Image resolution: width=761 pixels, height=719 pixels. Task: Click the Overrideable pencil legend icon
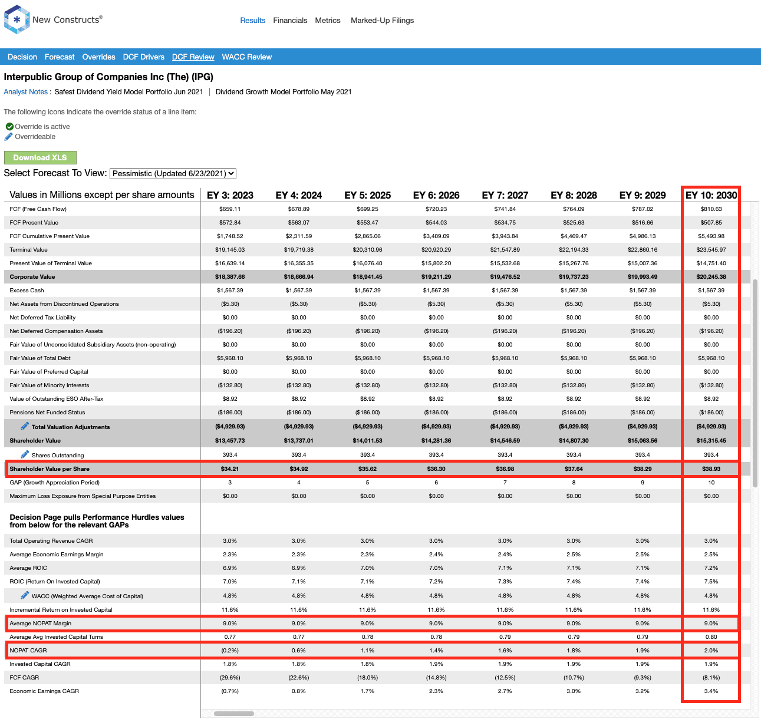click(x=9, y=137)
